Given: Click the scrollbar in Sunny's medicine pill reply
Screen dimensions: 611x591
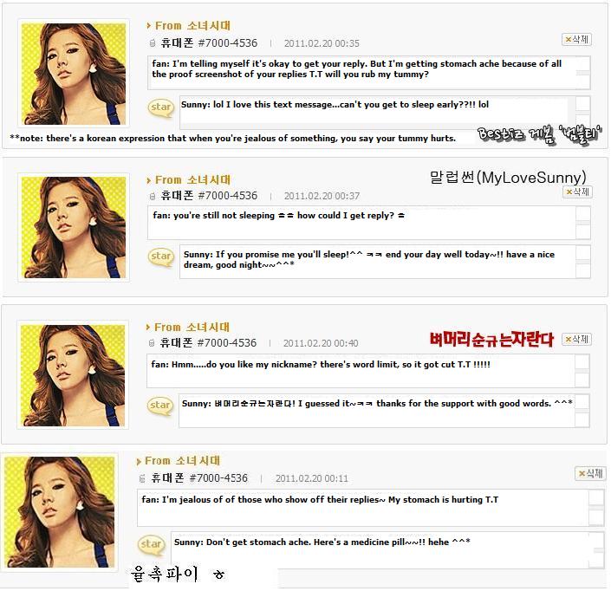Looking at the screenshot, I should point(596,551).
